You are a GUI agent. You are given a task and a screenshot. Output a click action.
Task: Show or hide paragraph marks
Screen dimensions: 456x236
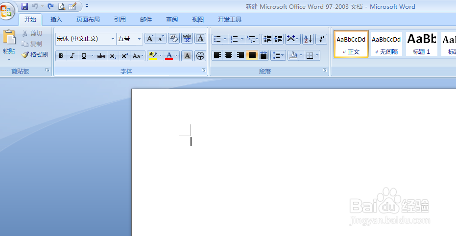coord(321,39)
